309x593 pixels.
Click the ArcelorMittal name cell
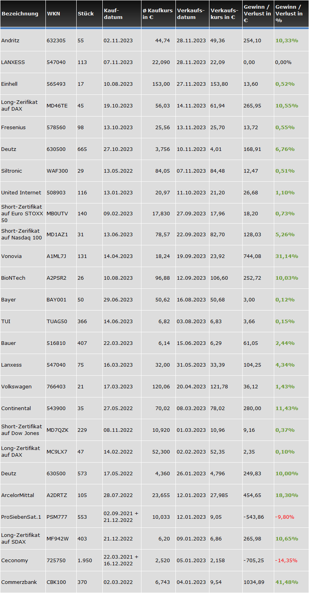pos(18,495)
